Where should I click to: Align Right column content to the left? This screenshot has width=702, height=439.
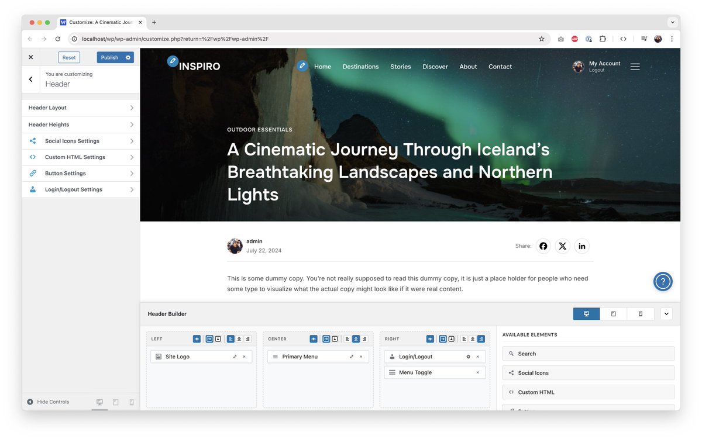point(464,338)
